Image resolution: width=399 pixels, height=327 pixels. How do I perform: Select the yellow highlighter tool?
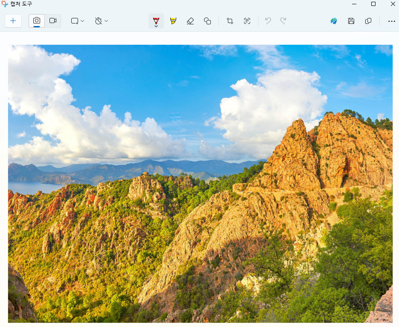173,21
